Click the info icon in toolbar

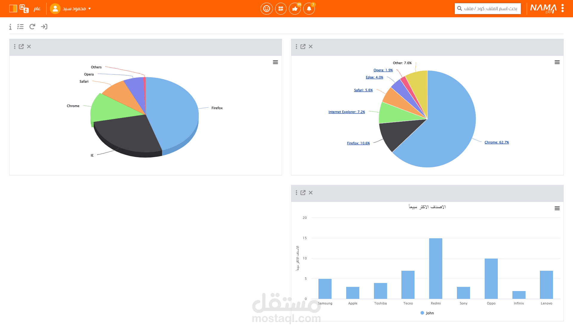tap(10, 27)
